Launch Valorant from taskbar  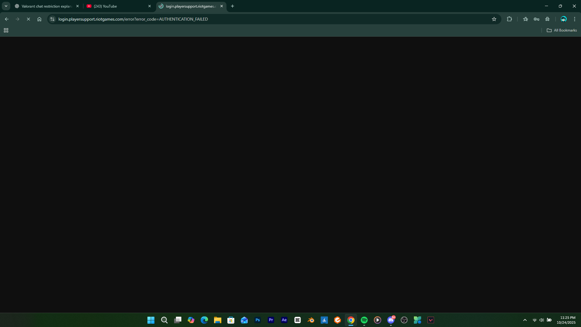(x=431, y=320)
